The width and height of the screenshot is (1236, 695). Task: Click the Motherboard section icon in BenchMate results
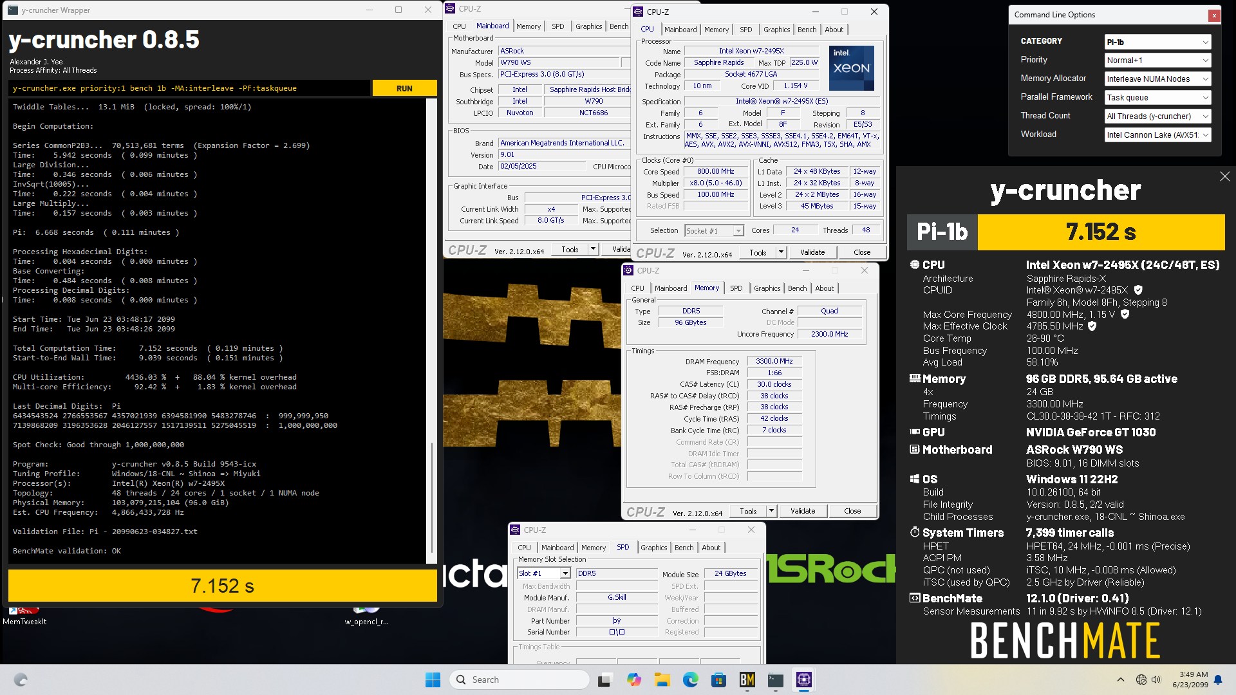[x=915, y=449]
